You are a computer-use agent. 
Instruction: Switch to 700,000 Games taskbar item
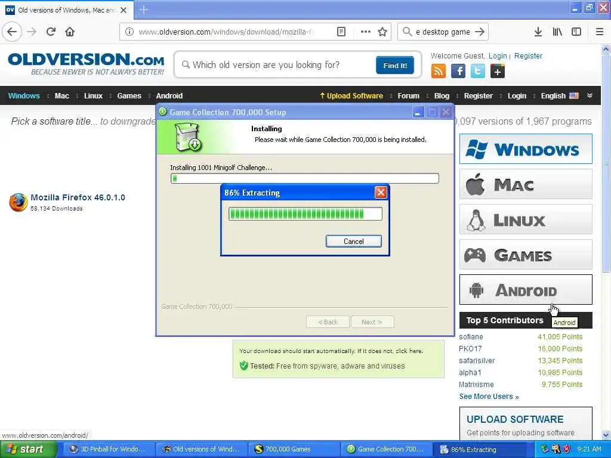pos(294,450)
